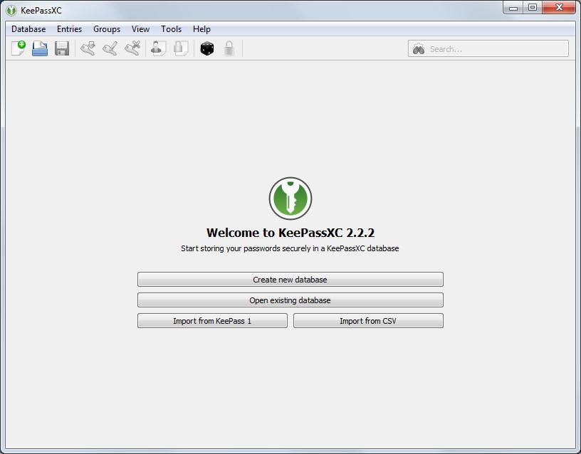Click the Copy Password toolbar icon
This screenshot has width=581, height=454.
[180, 48]
